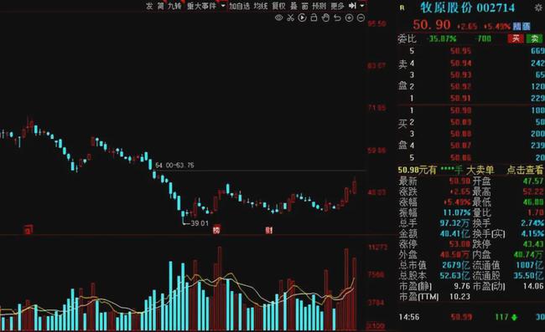
Task: Open the 九转 indicator option
Action: (174, 6)
